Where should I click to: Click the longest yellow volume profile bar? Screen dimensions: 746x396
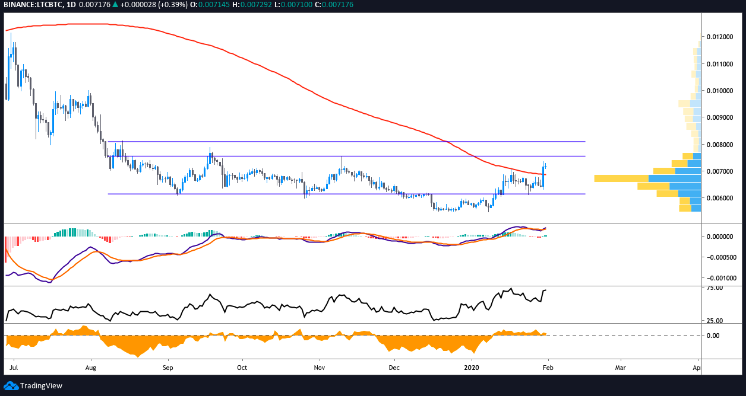621,178
